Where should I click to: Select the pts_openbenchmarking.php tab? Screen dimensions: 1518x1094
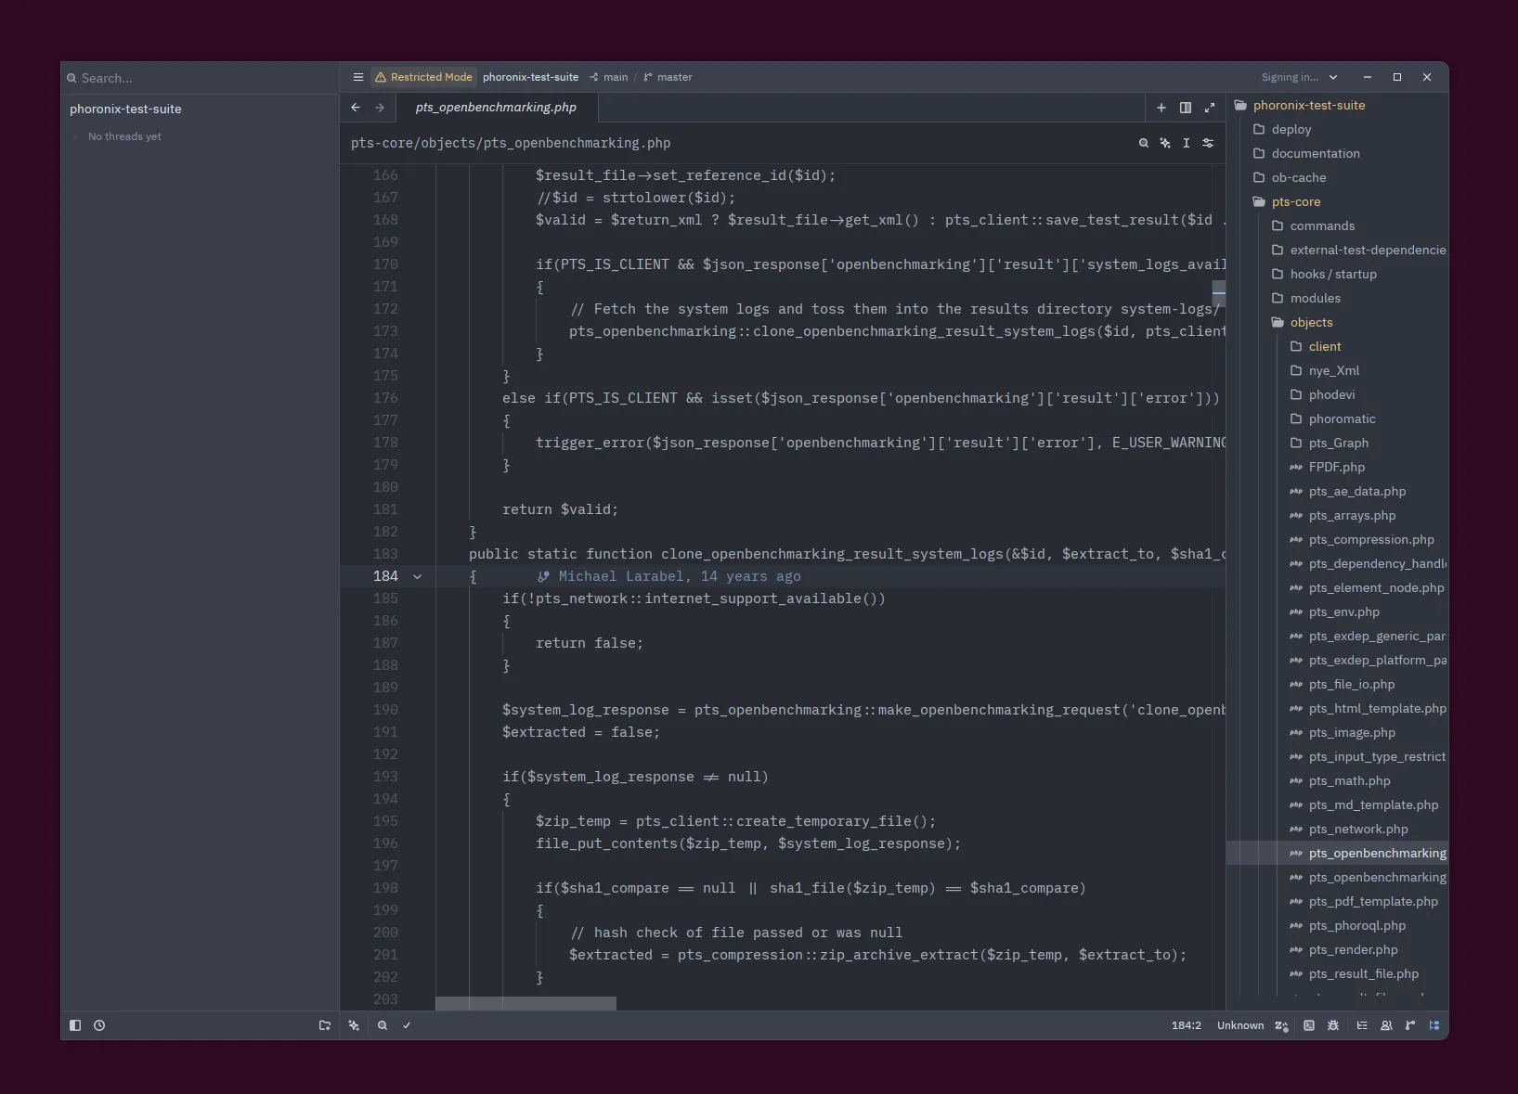pos(496,108)
